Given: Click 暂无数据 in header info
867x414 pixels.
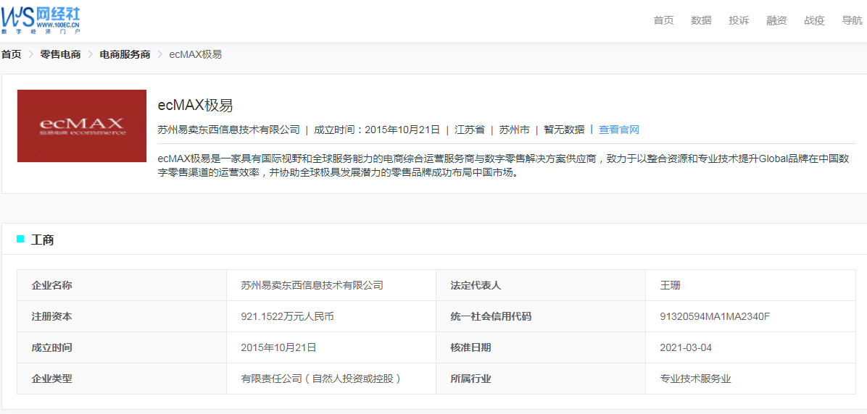Looking at the screenshot, I should coord(564,130).
